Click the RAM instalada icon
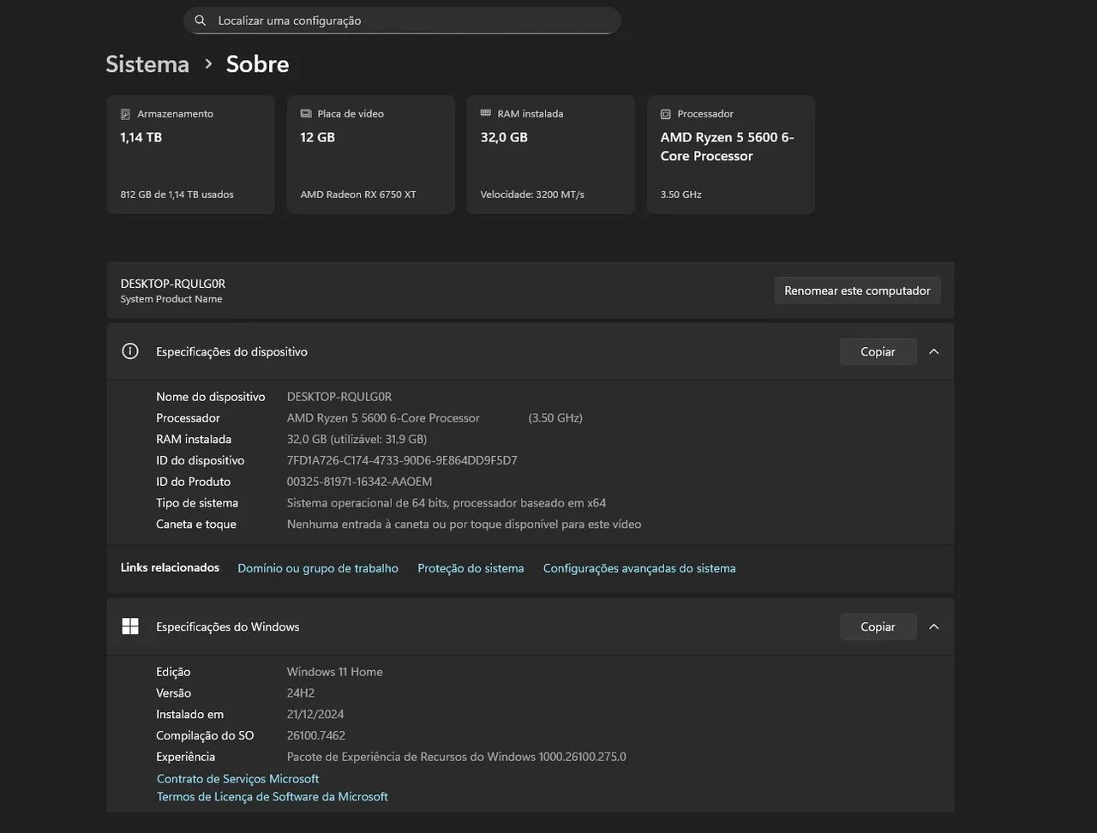Viewport: 1097px width, 833px height. coord(486,113)
